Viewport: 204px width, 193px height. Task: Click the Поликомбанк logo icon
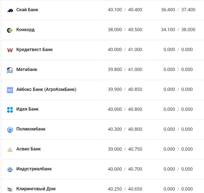(10, 129)
